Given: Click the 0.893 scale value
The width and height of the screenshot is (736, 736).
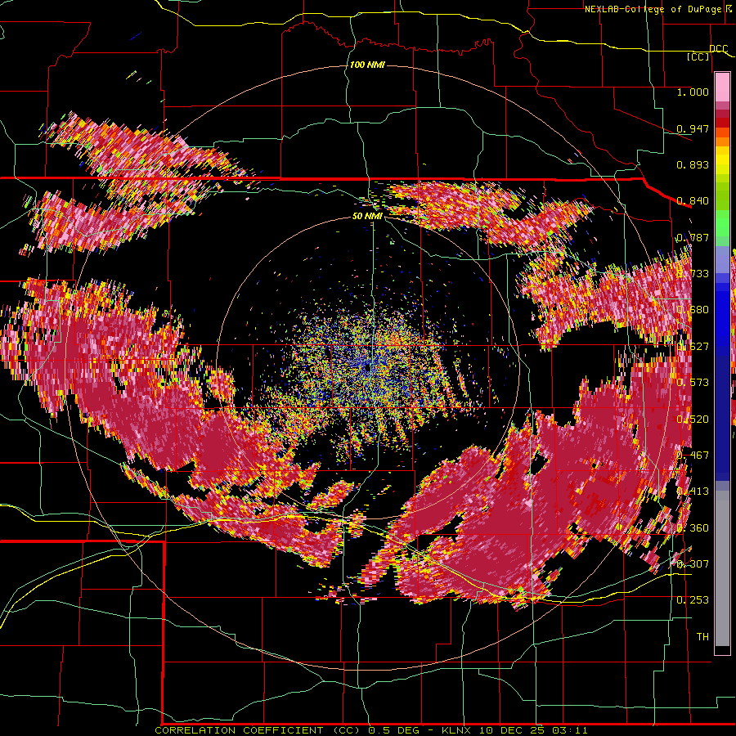Looking at the screenshot, I should click(x=693, y=164).
